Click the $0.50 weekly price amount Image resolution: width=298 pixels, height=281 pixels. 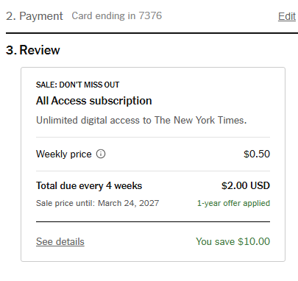click(x=257, y=154)
